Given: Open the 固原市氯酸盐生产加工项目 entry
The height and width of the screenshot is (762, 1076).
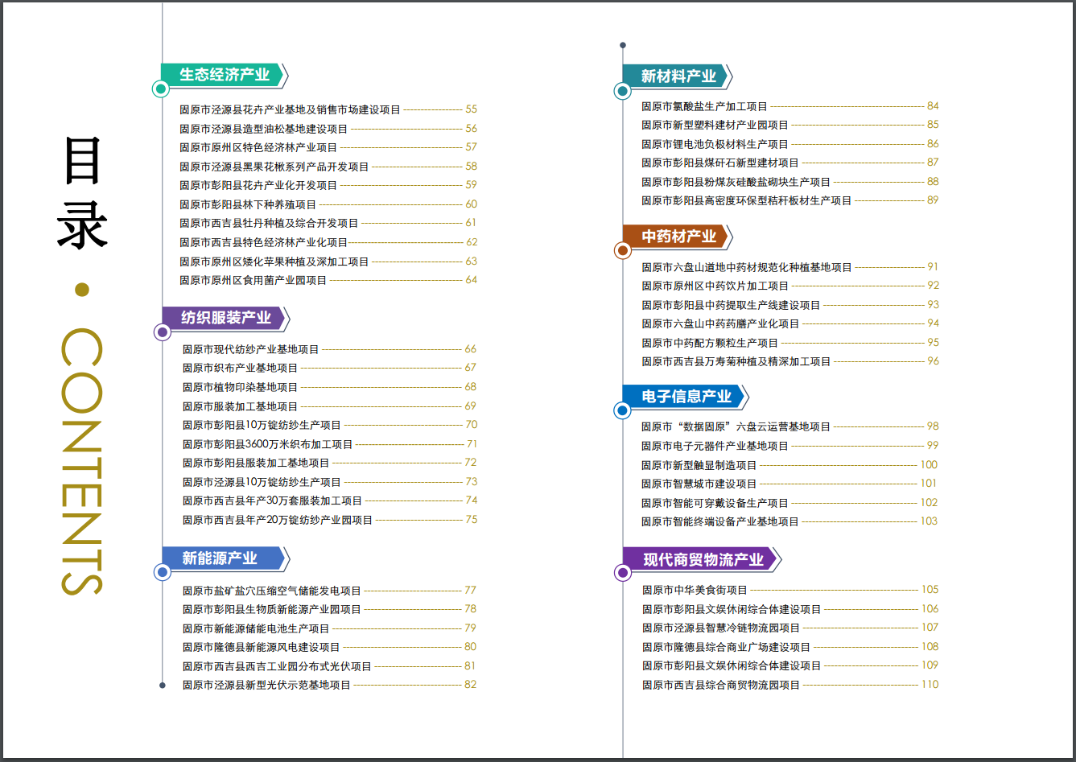Looking at the screenshot, I should (704, 106).
